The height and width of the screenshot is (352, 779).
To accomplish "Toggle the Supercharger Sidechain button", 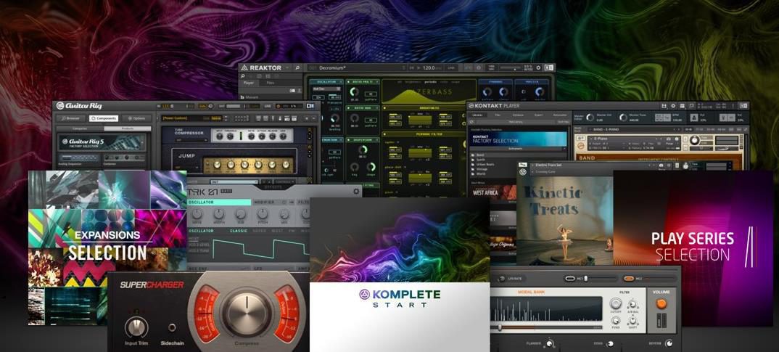I will point(173,327).
